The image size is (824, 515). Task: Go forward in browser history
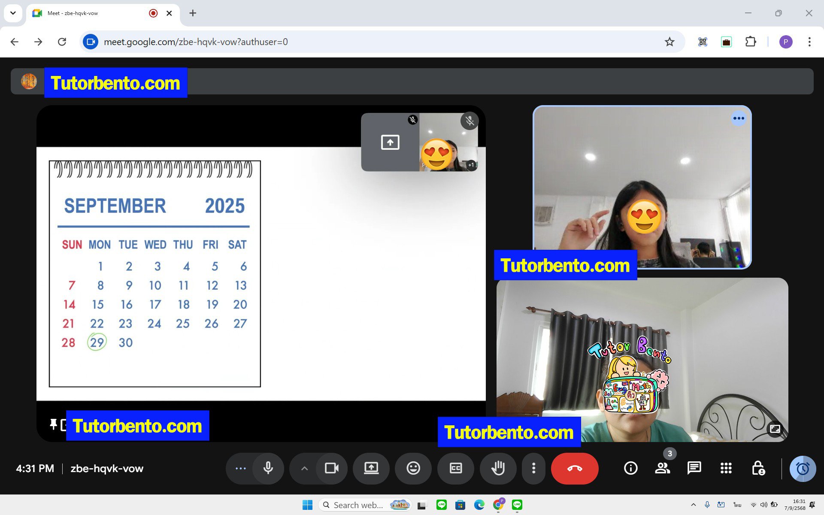[x=38, y=42]
